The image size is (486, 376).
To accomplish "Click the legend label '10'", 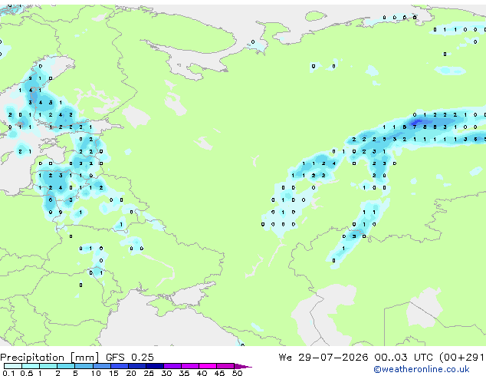I will pyautogui.click(x=96, y=373).
